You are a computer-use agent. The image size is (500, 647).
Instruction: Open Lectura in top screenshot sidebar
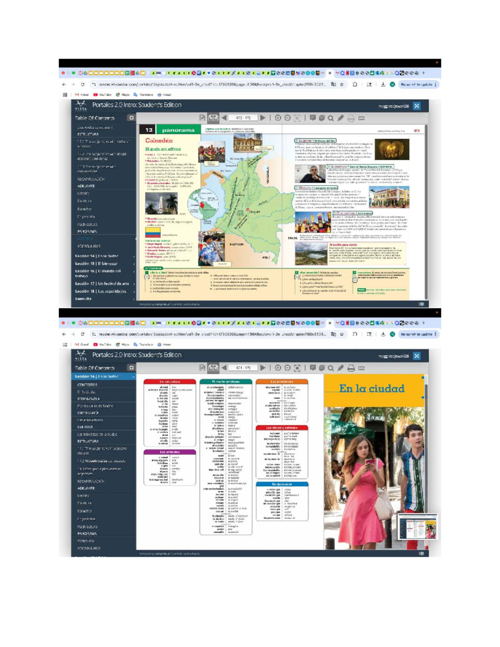click(x=83, y=193)
